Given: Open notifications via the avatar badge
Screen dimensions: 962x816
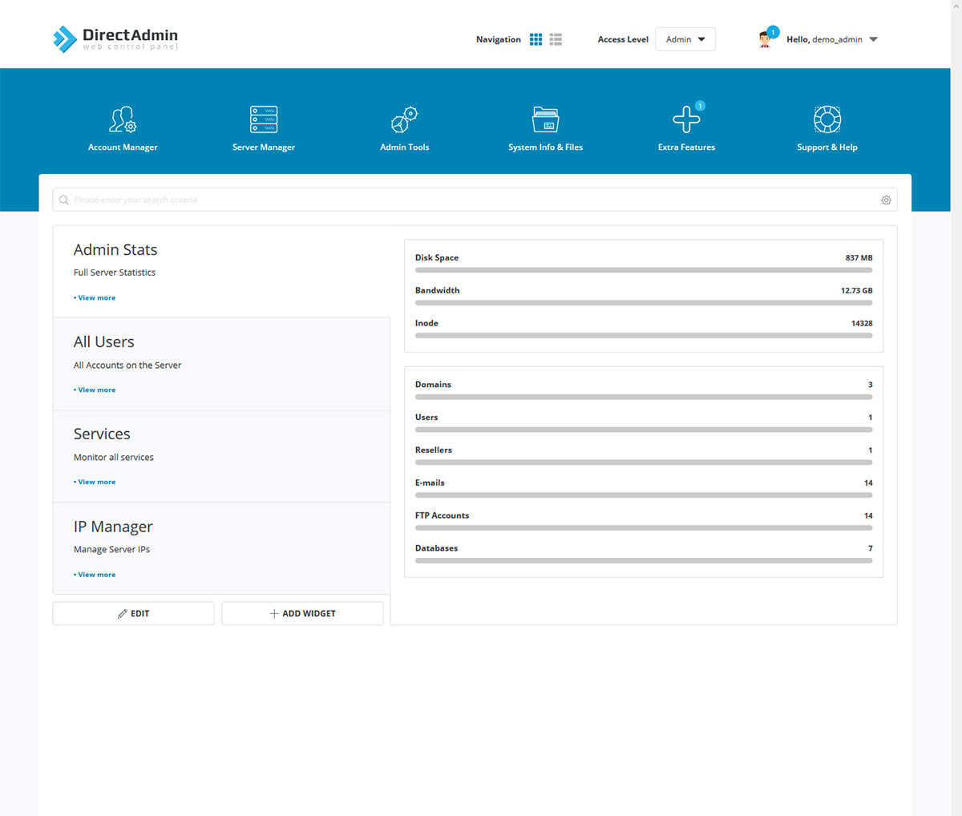Looking at the screenshot, I should [772, 32].
